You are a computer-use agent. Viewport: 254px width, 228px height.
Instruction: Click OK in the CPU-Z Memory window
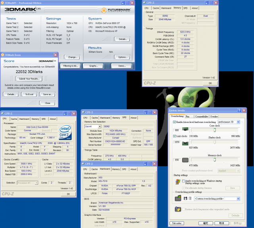point(210,83)
